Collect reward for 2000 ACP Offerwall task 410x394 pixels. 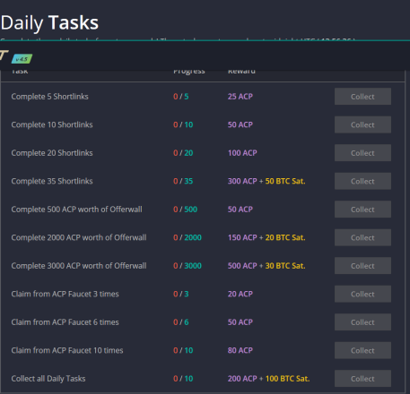362,237
